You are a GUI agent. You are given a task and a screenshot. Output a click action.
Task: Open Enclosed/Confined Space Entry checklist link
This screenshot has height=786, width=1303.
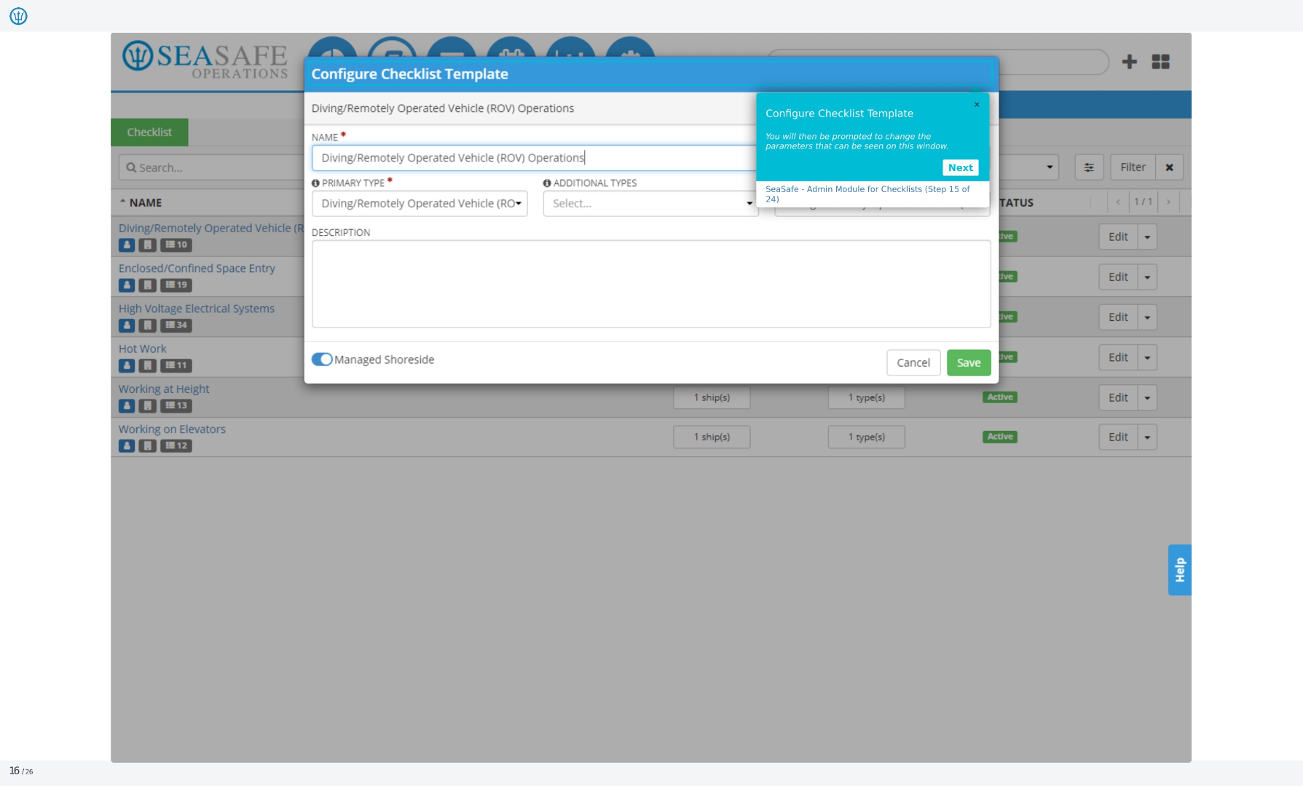197,269
